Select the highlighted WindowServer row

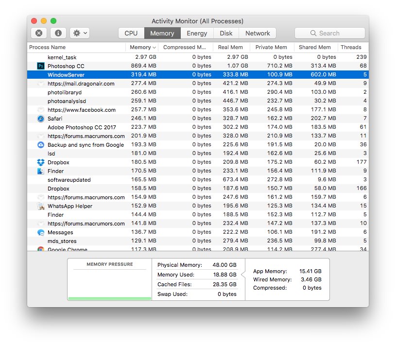tap(198, 75)
